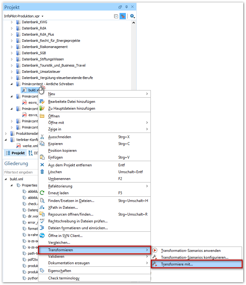Image resolution: width=246 pixels, height=285 pixels.
Task: Choose Transformation-Szenarios konfigurieren... entry
Action: 194,257
